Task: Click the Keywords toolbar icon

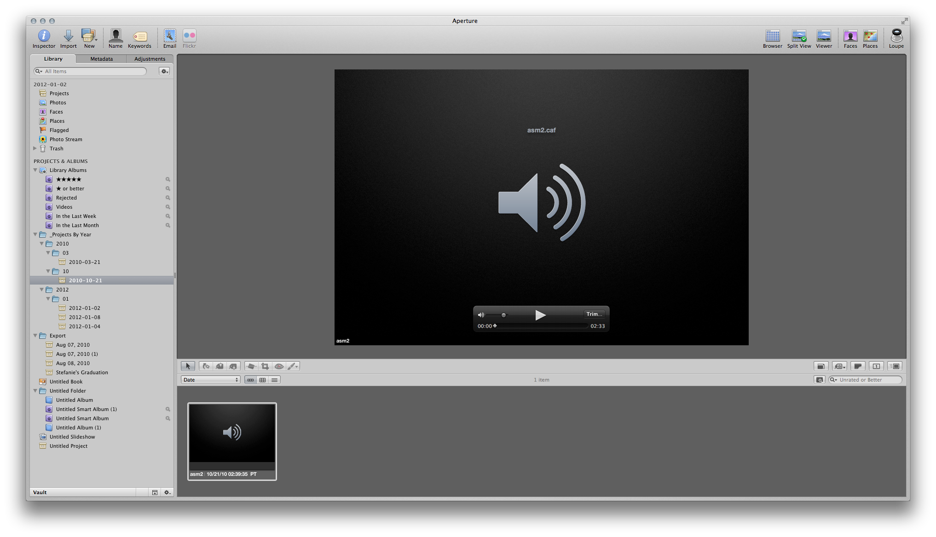Action: click(139, 36)
